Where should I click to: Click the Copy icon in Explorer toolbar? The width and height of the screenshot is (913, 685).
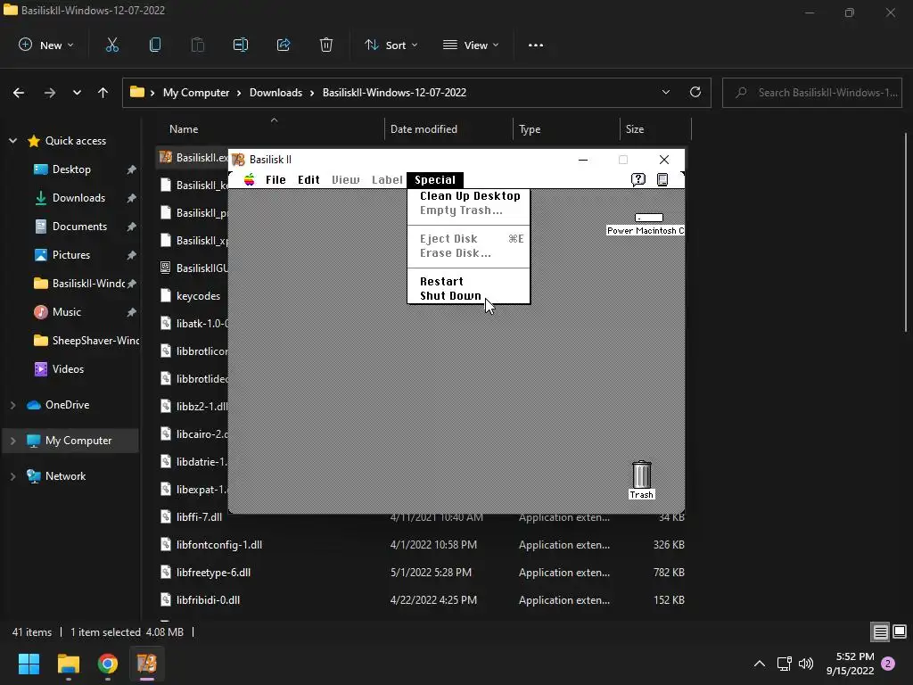(x=155, y=45)
